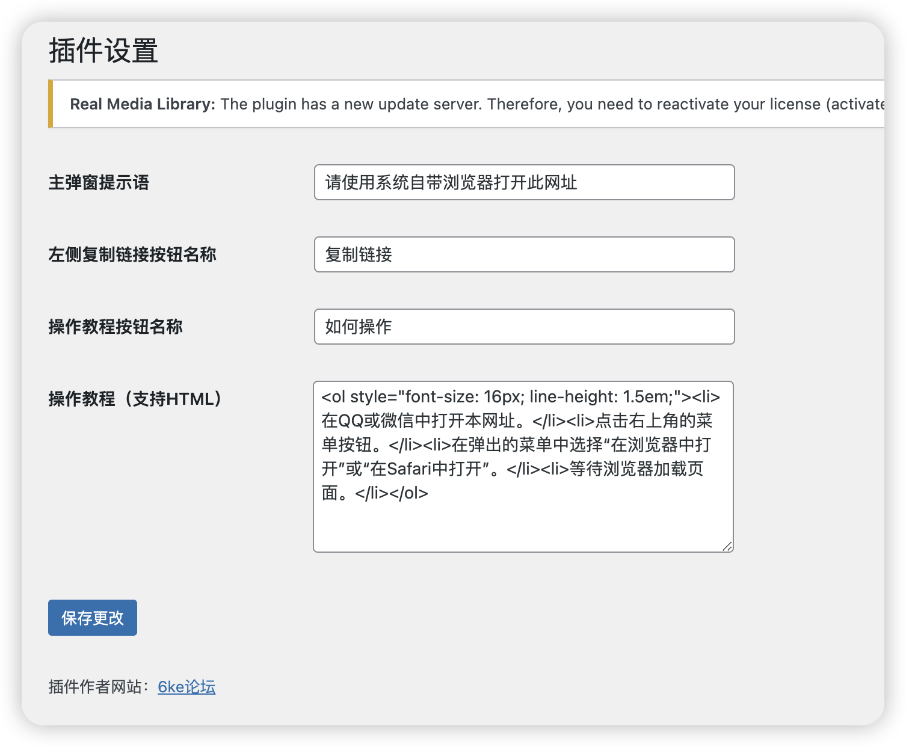Click the 插件作者网站 footer label text
Viewport: 906px width, 747px height.
(x=98, y=687)
